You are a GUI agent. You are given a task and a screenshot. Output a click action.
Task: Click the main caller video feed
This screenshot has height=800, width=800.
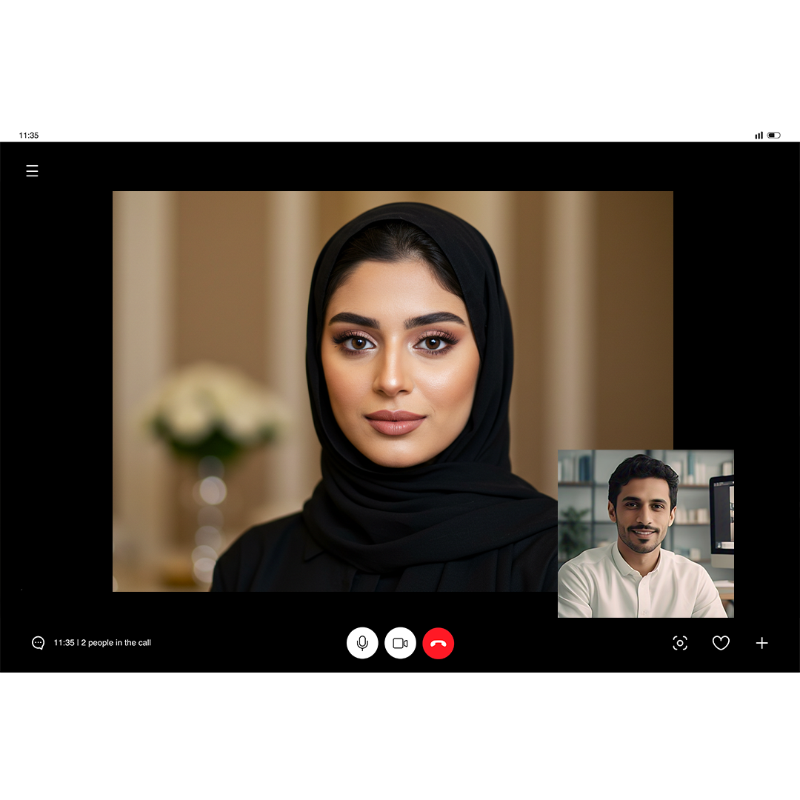[393, 391]
